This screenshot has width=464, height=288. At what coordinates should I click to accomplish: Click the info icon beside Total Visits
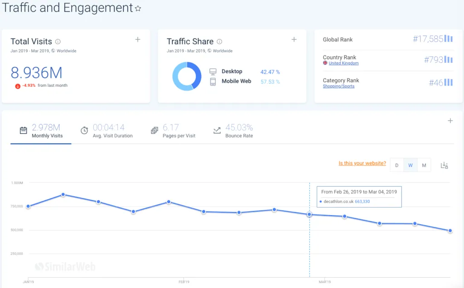click(x=58, y=42)
